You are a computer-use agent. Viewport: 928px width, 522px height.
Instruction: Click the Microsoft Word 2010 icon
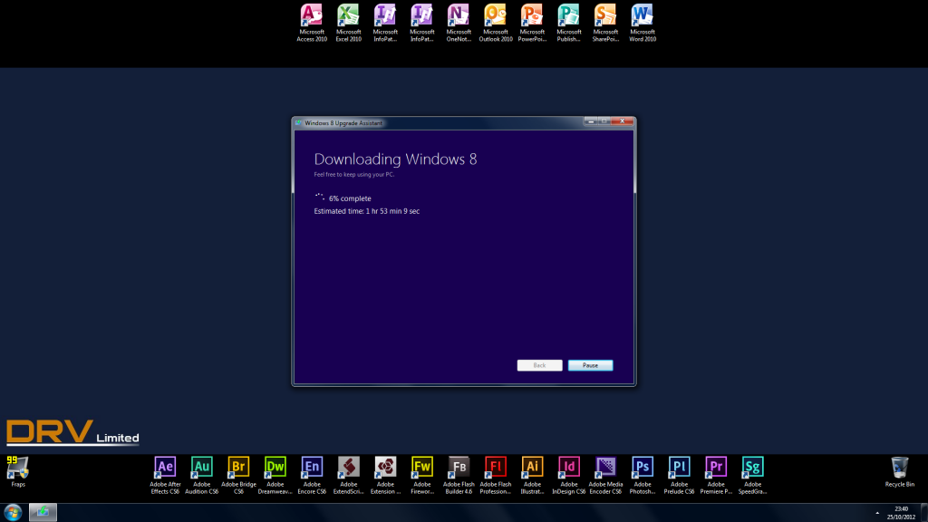643,16
